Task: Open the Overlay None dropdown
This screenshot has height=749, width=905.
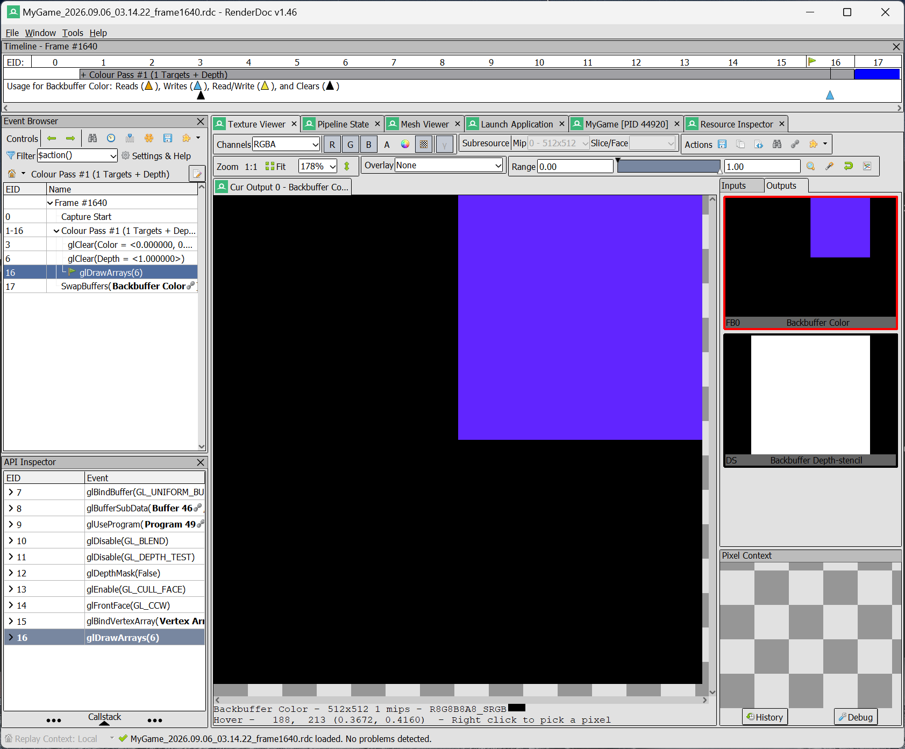Action: click(449, 165)
